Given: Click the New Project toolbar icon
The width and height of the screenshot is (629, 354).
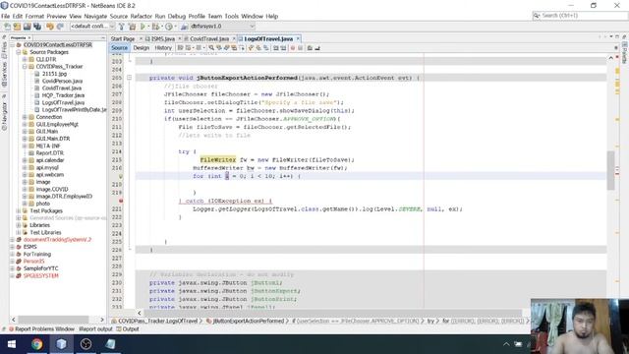Looking at the screenshot, I should pos(17,27).
